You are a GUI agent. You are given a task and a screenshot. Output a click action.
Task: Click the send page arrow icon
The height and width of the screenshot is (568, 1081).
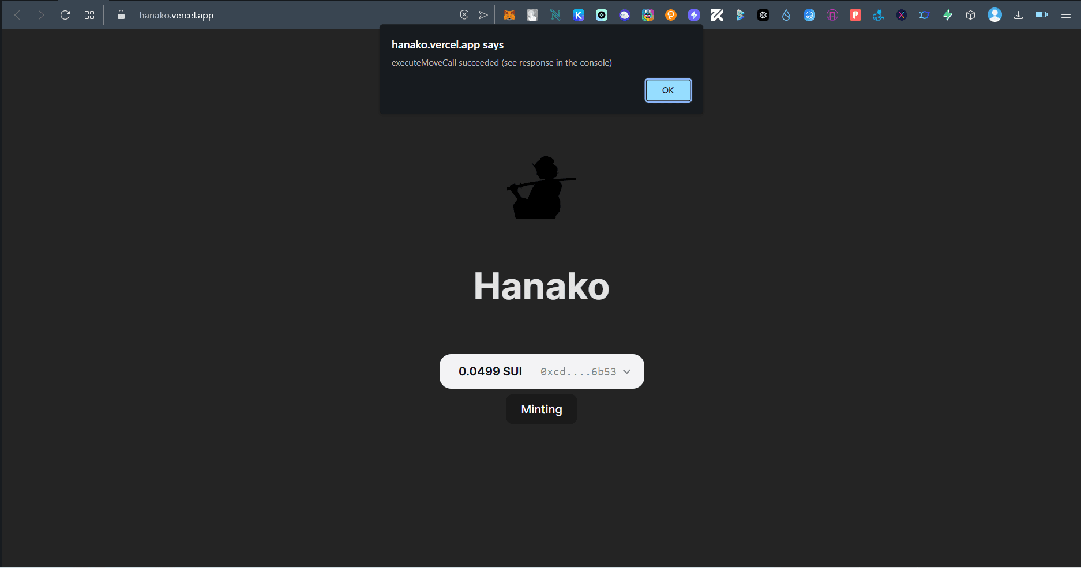click(483, 16)
